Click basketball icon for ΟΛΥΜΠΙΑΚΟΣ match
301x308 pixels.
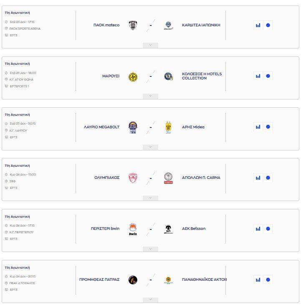coord(268,178)
